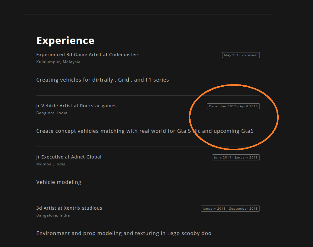Click the 'Mumbai, India' location text
This screenshot has height=247, width=313.
coord(51,164)
